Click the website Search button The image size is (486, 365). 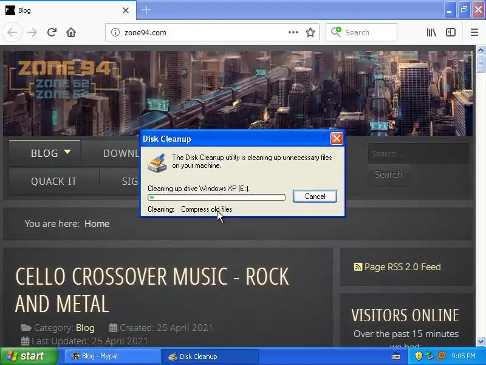(389, 175)
